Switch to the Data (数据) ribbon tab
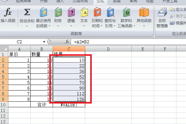Screen dimensions: 186x124 pyautogui.click(x=117, y=2)
